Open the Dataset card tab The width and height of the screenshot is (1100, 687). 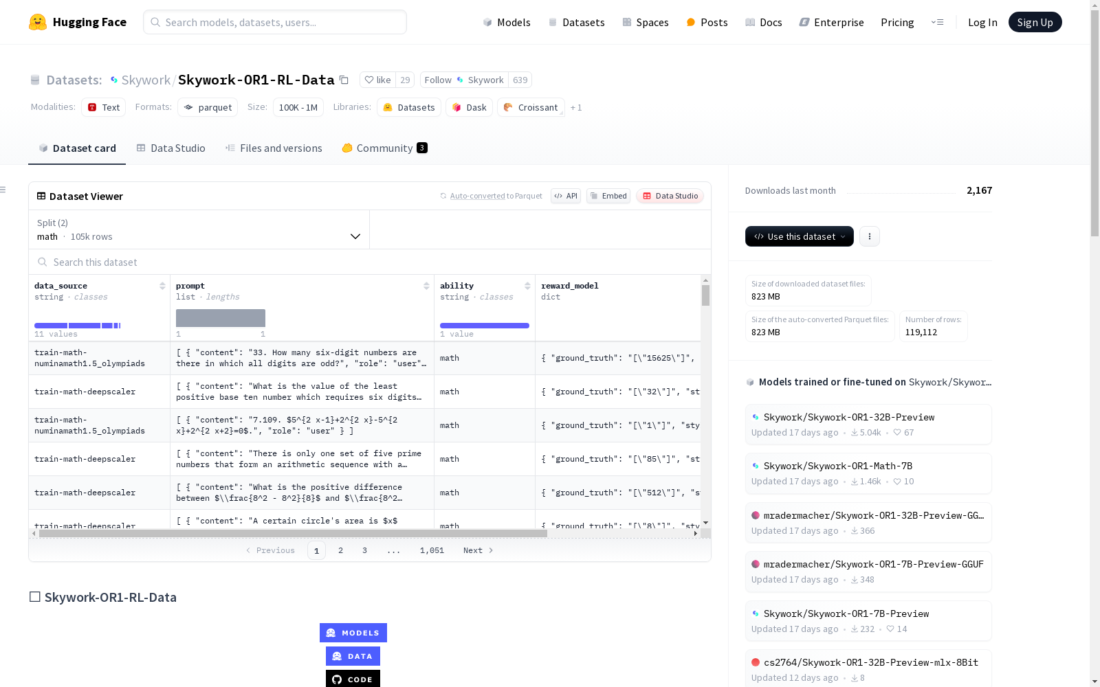(77, 148)
